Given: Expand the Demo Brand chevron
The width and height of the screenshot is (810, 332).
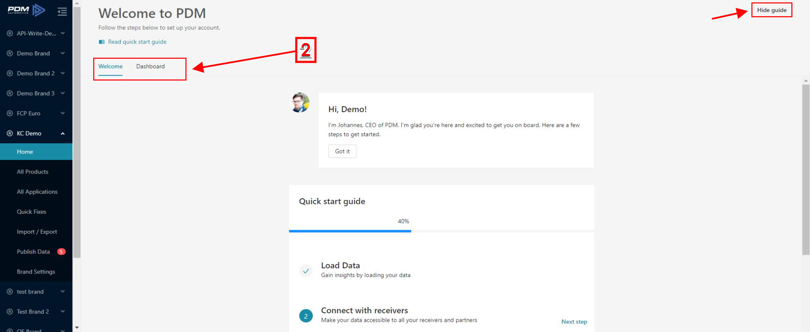Looking at the screenshot, I should (63, 53).
